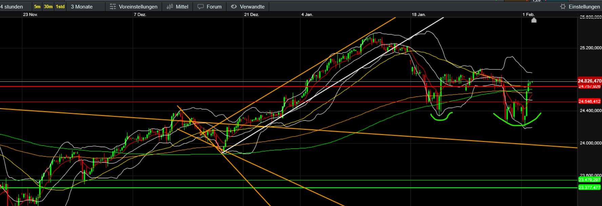Open the Einstellungen gear icon

click(563, 7)
